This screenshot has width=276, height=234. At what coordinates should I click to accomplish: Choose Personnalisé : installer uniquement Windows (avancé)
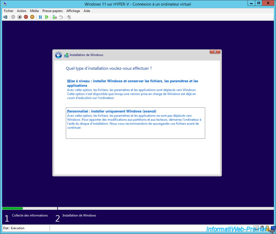[x=111, y=111]
